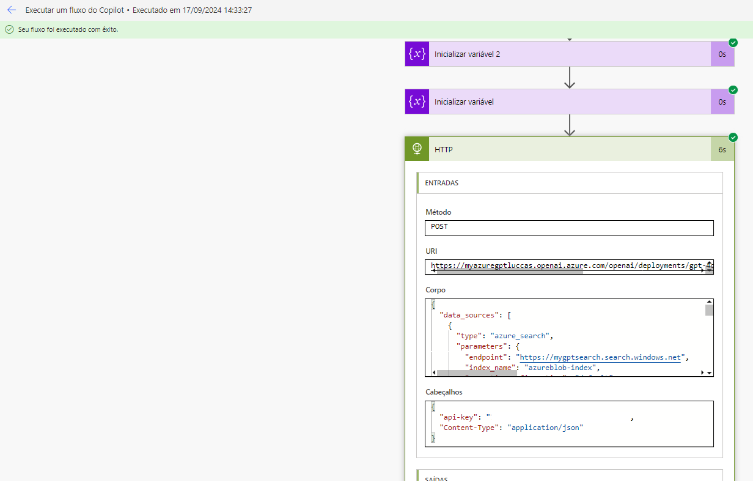The height and width of the screenshot is (482, 753).
Task: Click Corpo scroll down arrow
Action: point(710,373)
